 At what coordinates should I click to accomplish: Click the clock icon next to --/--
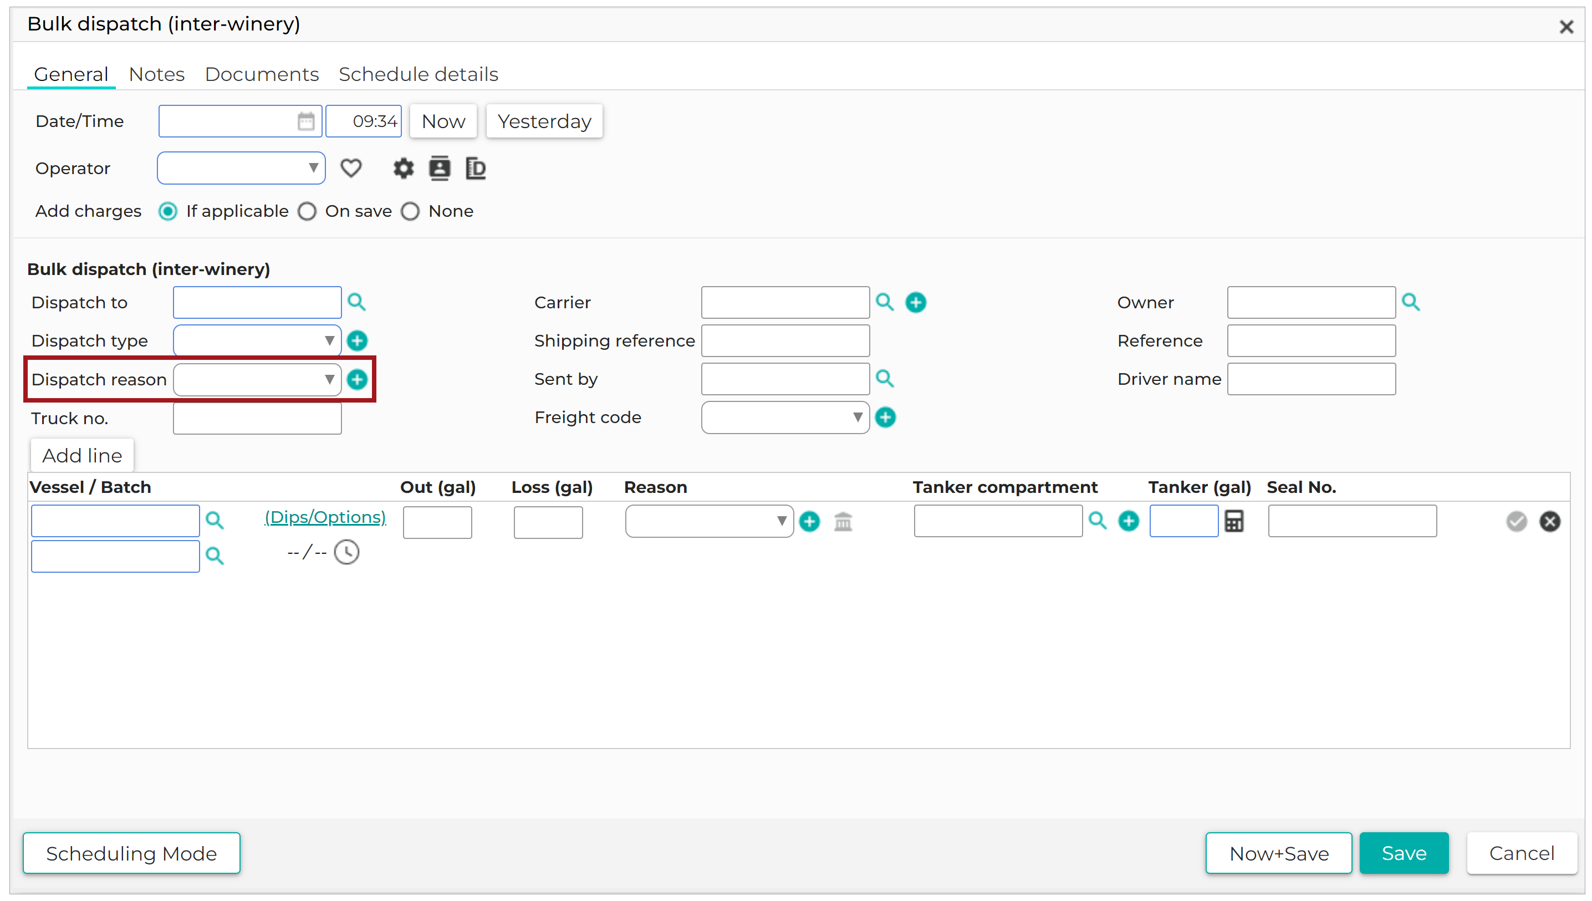[x=346, y=552]
